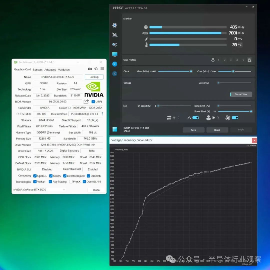Click the Mem (MHz) slider handle

click(x=191, y=71)
